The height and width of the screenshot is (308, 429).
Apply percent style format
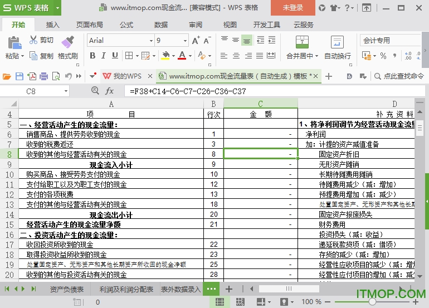tap(383, 56)
